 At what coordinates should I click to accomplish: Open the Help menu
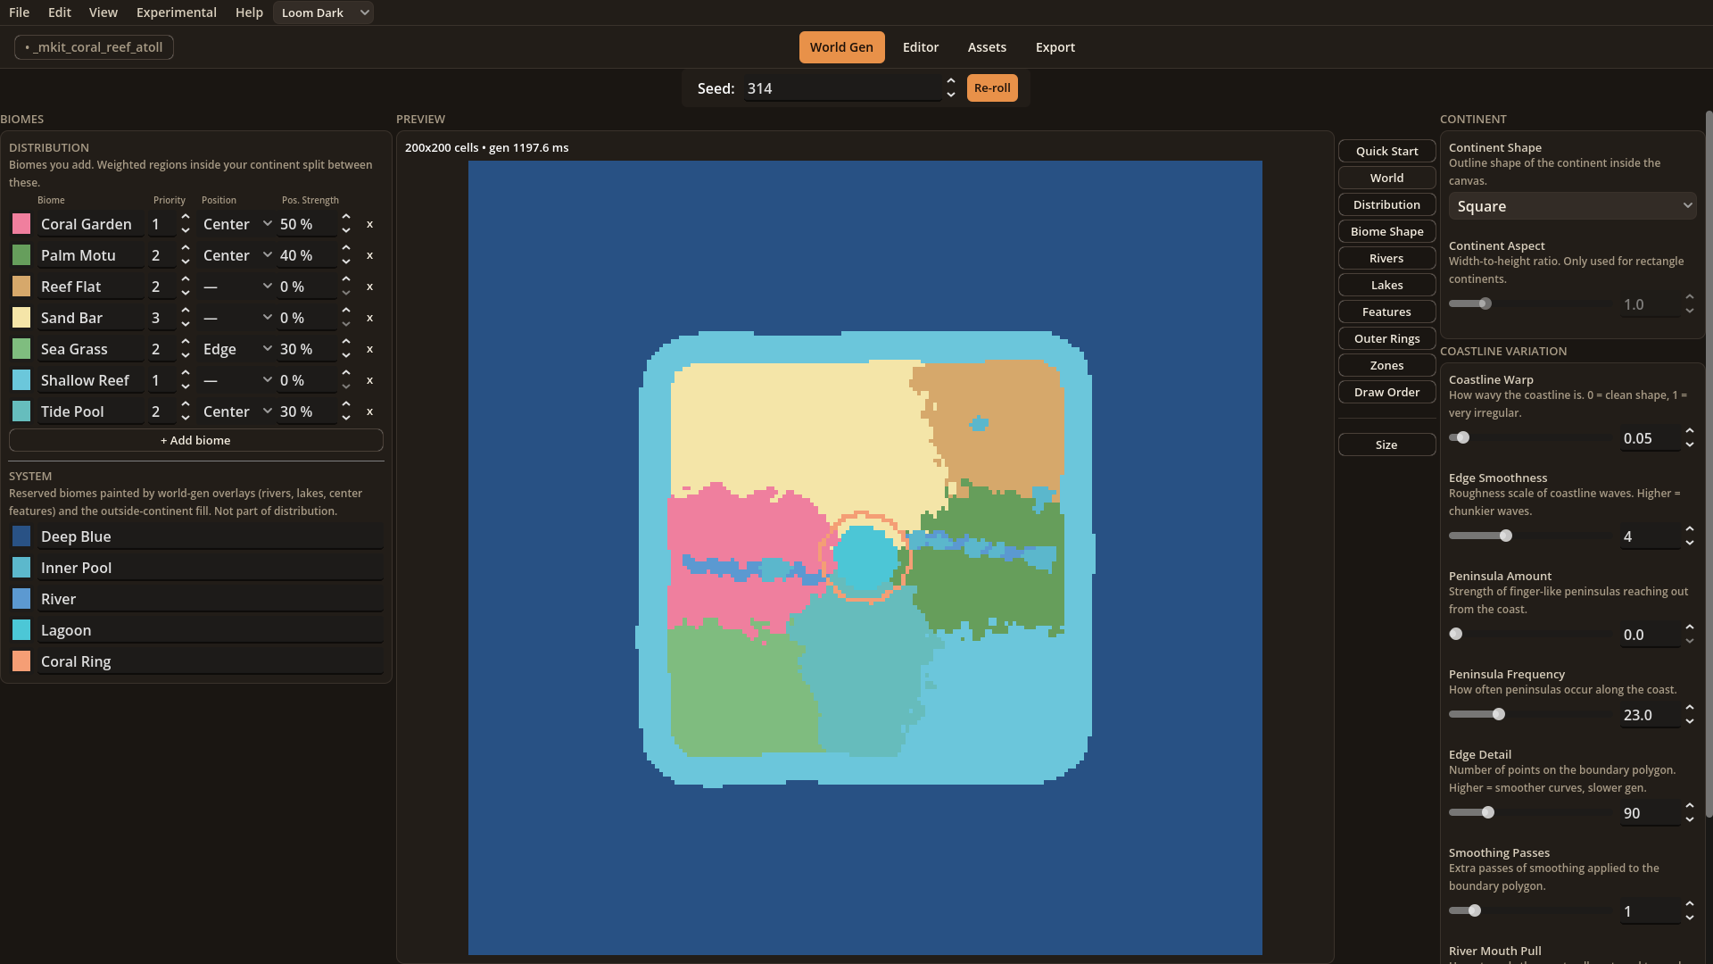(x=249, y=12)
